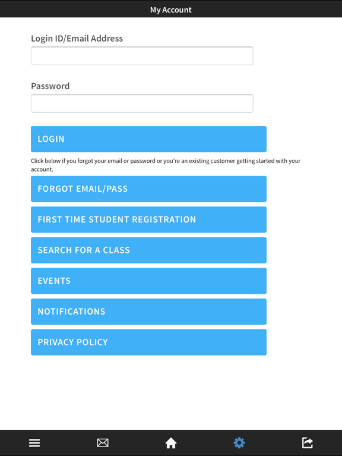The height and width of the screenshot is (456, 342).
Task: Choose SEARCH FOR A CLASS
Action: click(x=148, y=250)
